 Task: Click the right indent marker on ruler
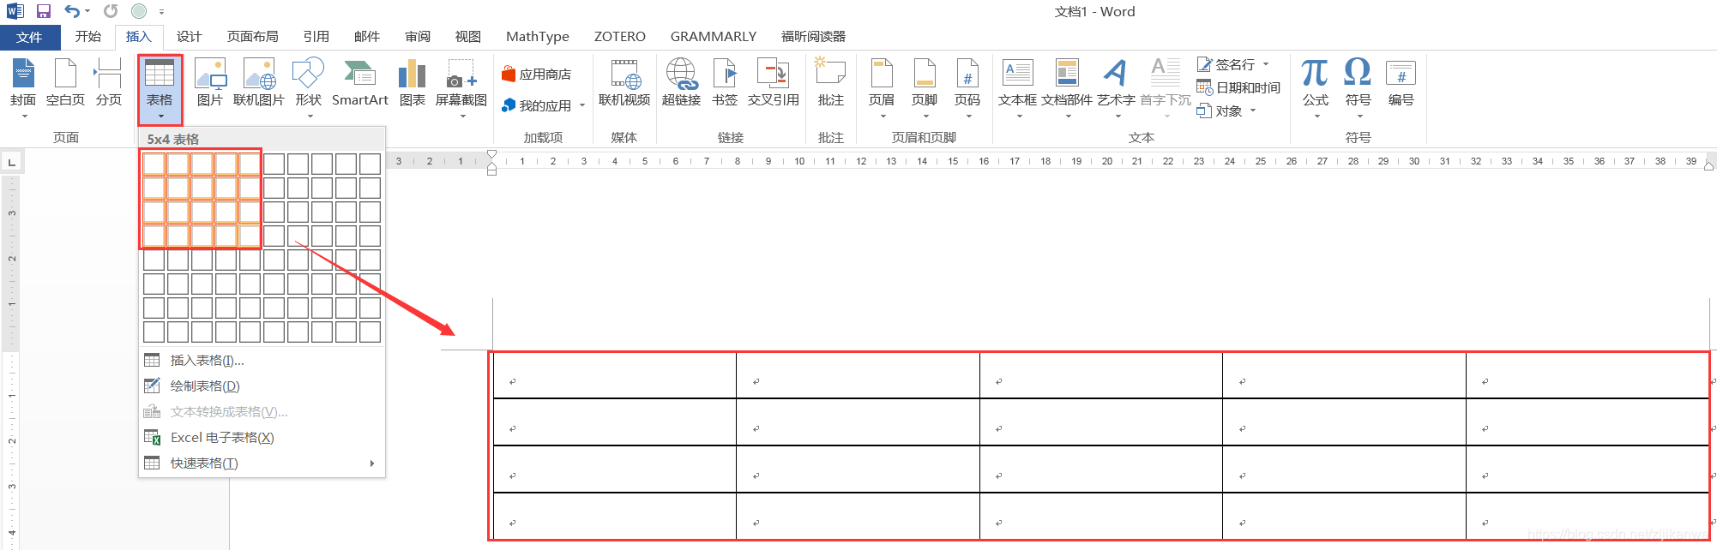pyautogui.click(x=1708, y=166)
